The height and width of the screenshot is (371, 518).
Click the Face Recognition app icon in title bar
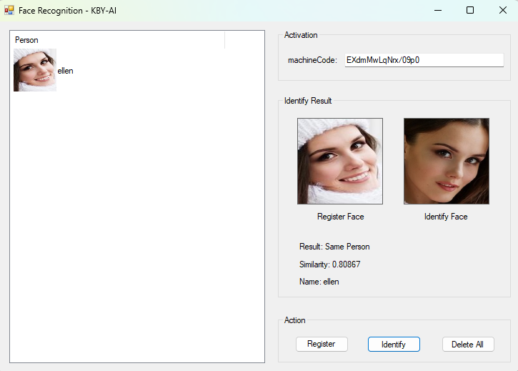pos(9,10)
